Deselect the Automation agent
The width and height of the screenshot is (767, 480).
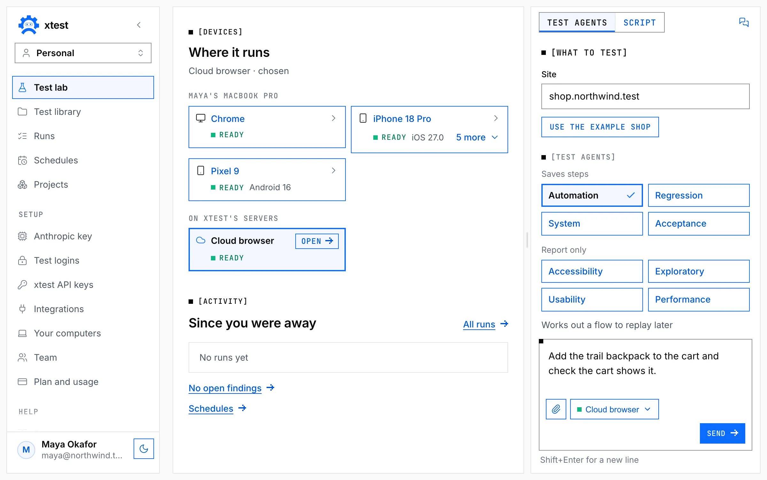592,195
